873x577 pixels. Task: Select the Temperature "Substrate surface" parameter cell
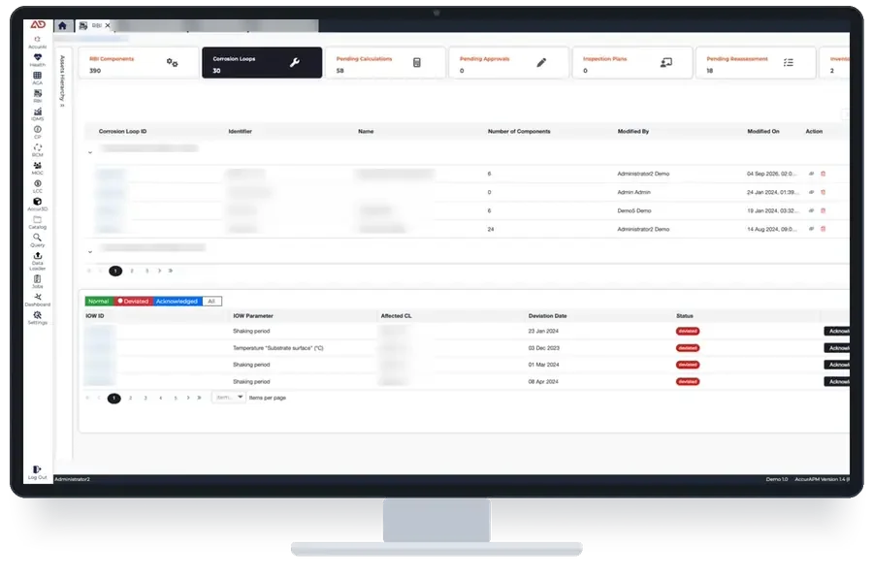[x=277, y=348]
